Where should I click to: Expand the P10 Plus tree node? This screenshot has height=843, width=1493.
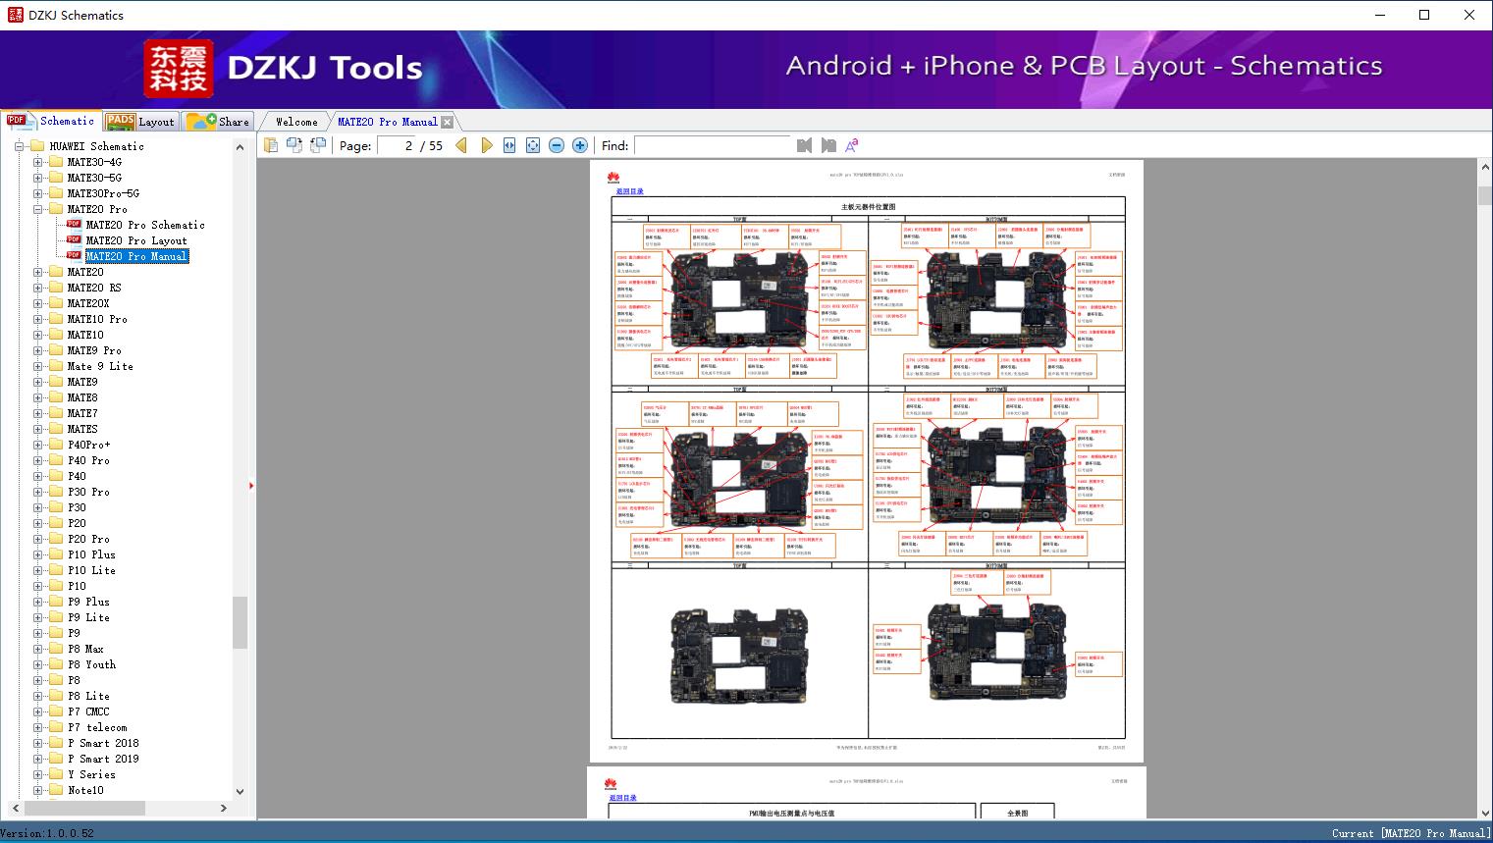click(x=38, y=554)
